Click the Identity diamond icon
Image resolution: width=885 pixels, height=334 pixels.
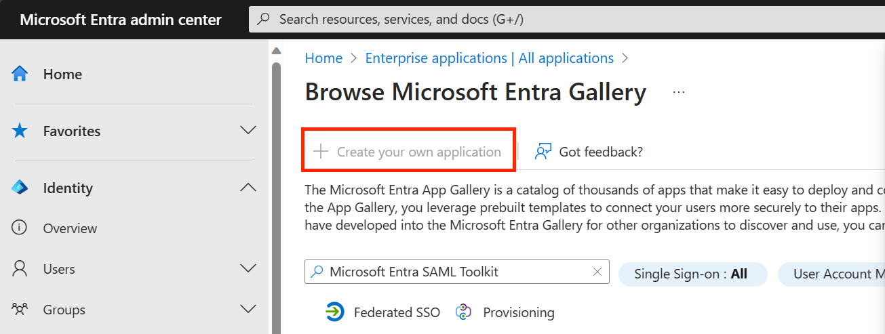click(x=20, y=188)
